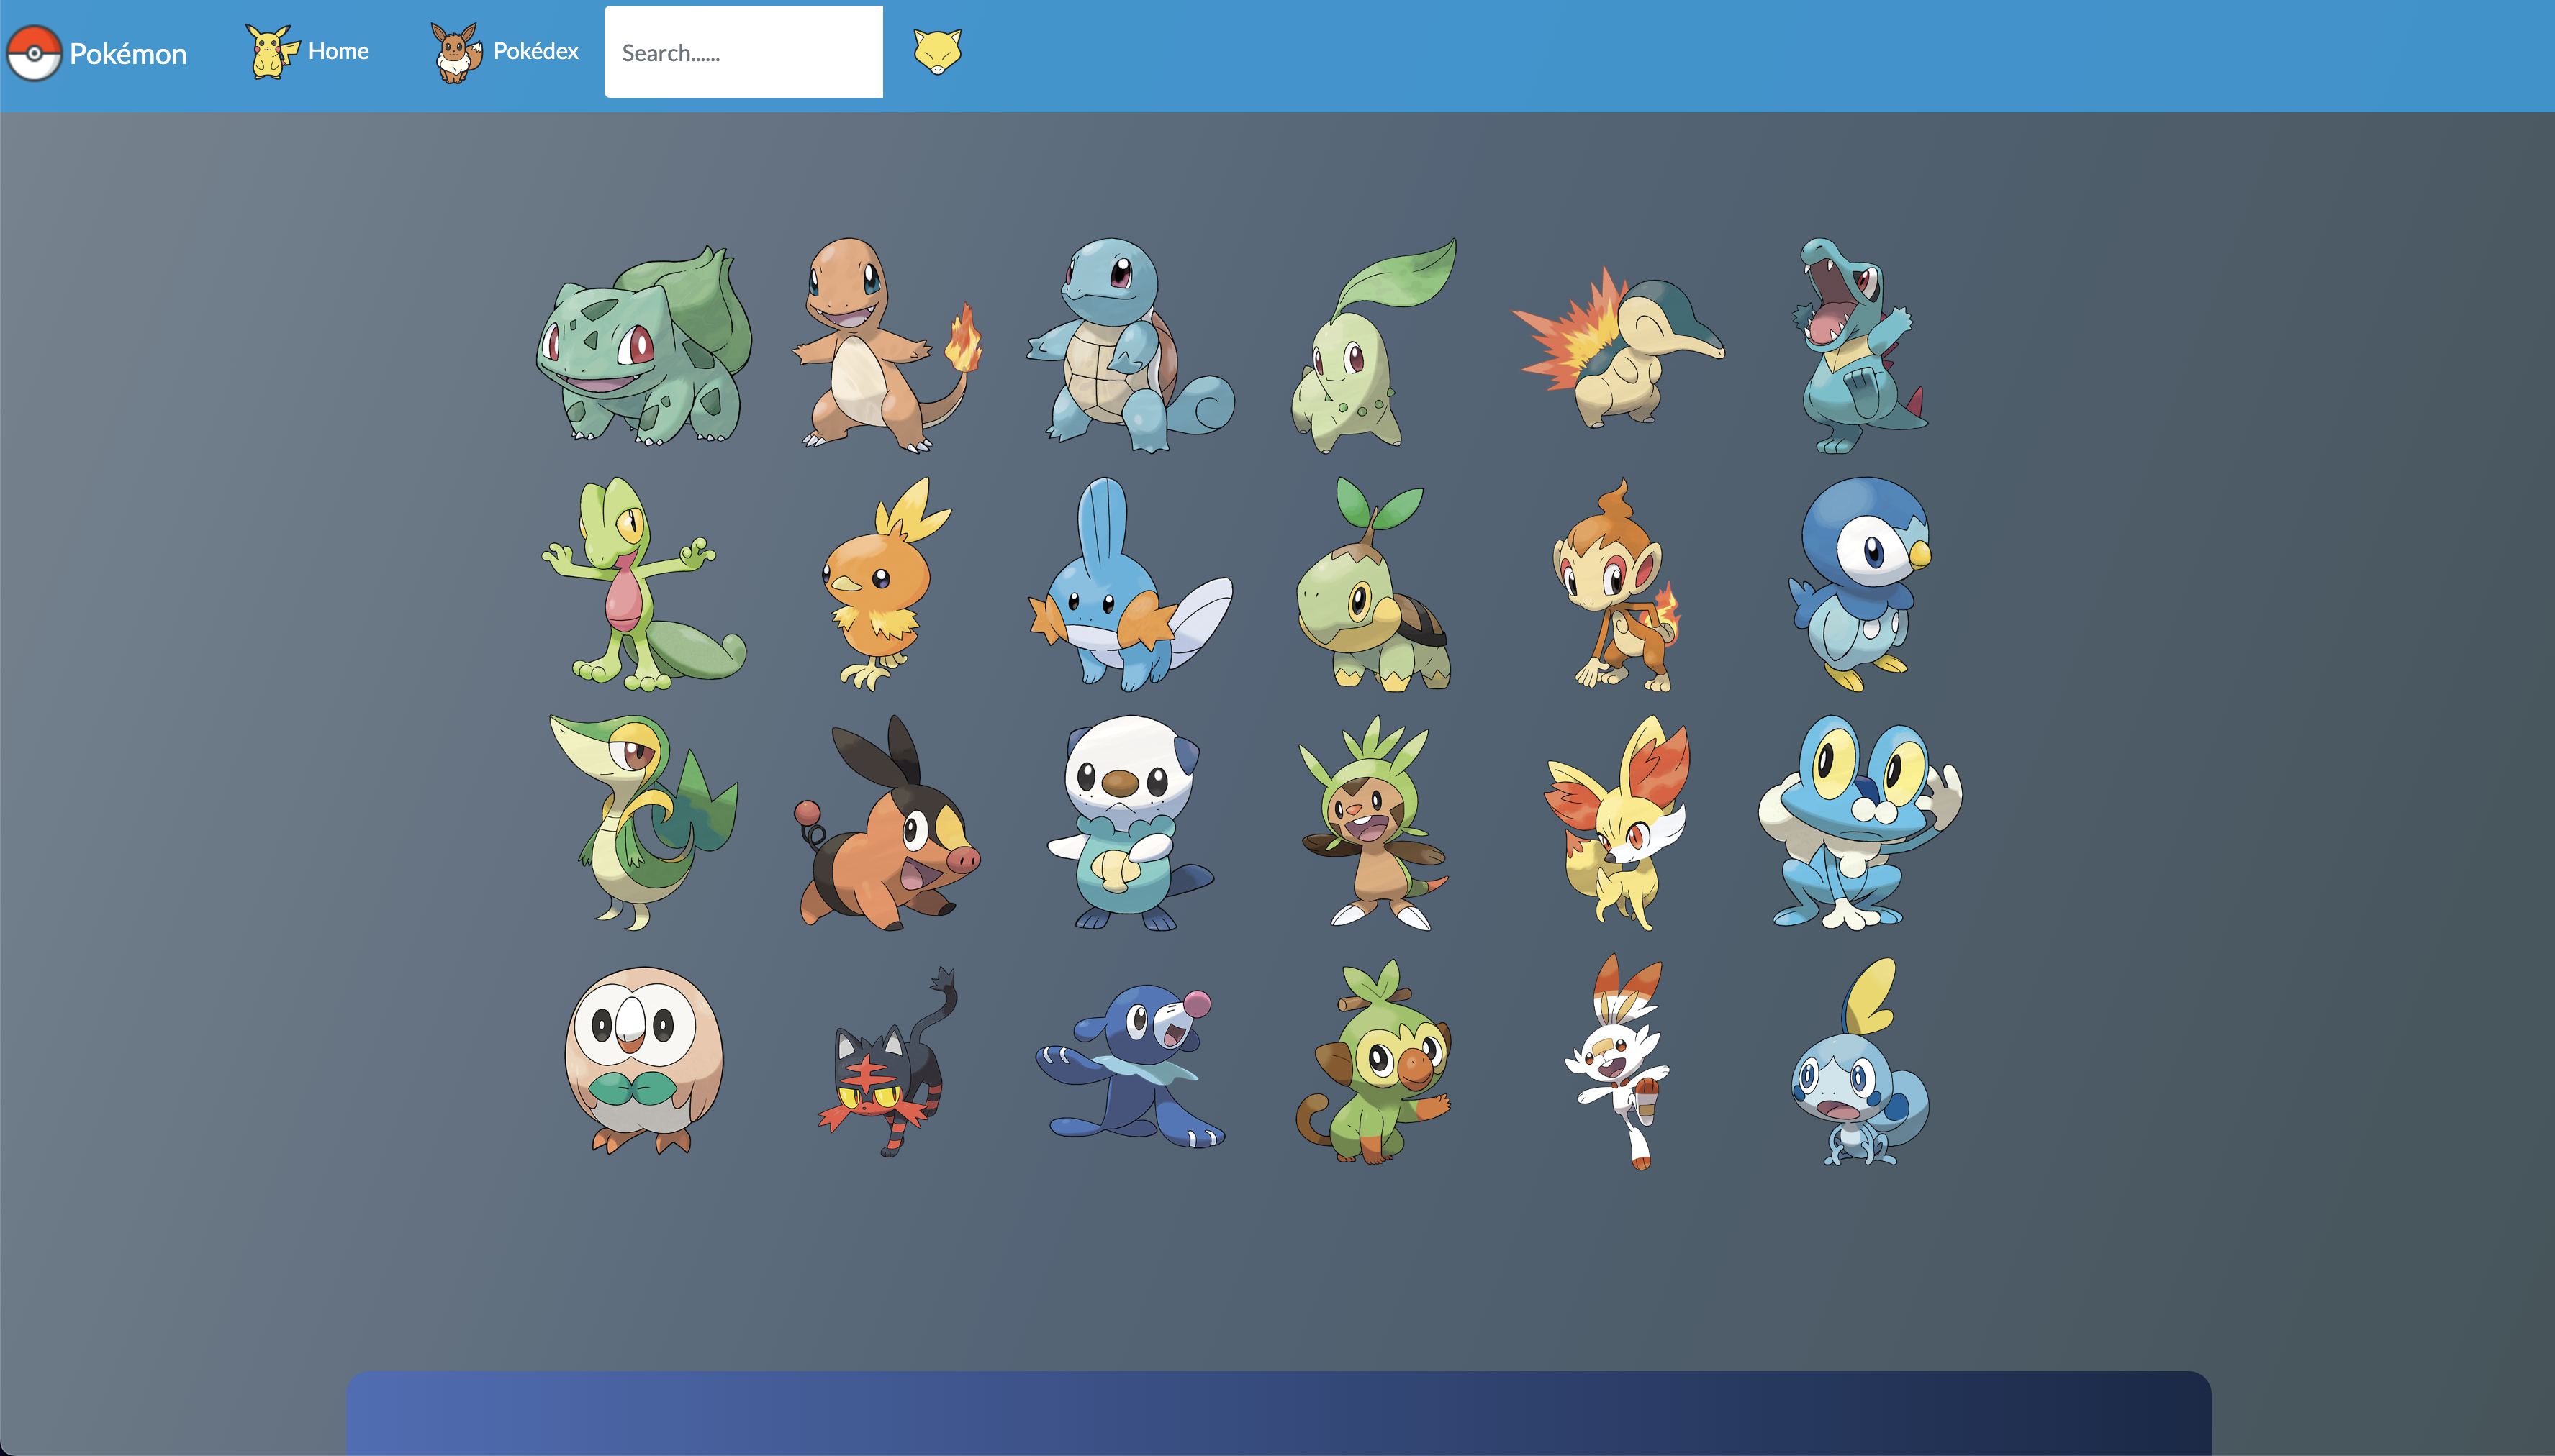Click the Tepig artwork
This screenshot has width=2555, height=1456.
tap(887, 823)
